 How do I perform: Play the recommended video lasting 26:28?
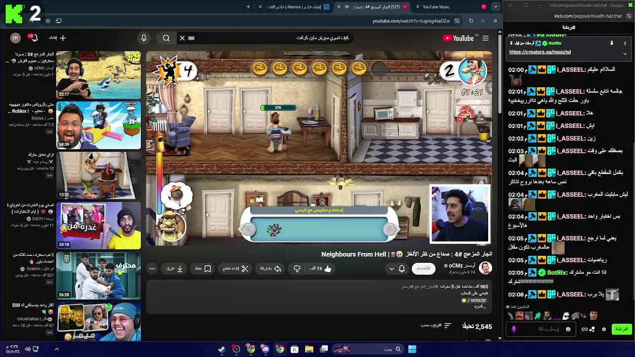pyautogui.click(x=99, y=275)
